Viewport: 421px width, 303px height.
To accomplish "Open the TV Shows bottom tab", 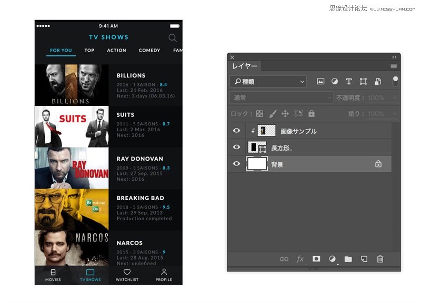I will pyautogui.click(x=90, y=275).
